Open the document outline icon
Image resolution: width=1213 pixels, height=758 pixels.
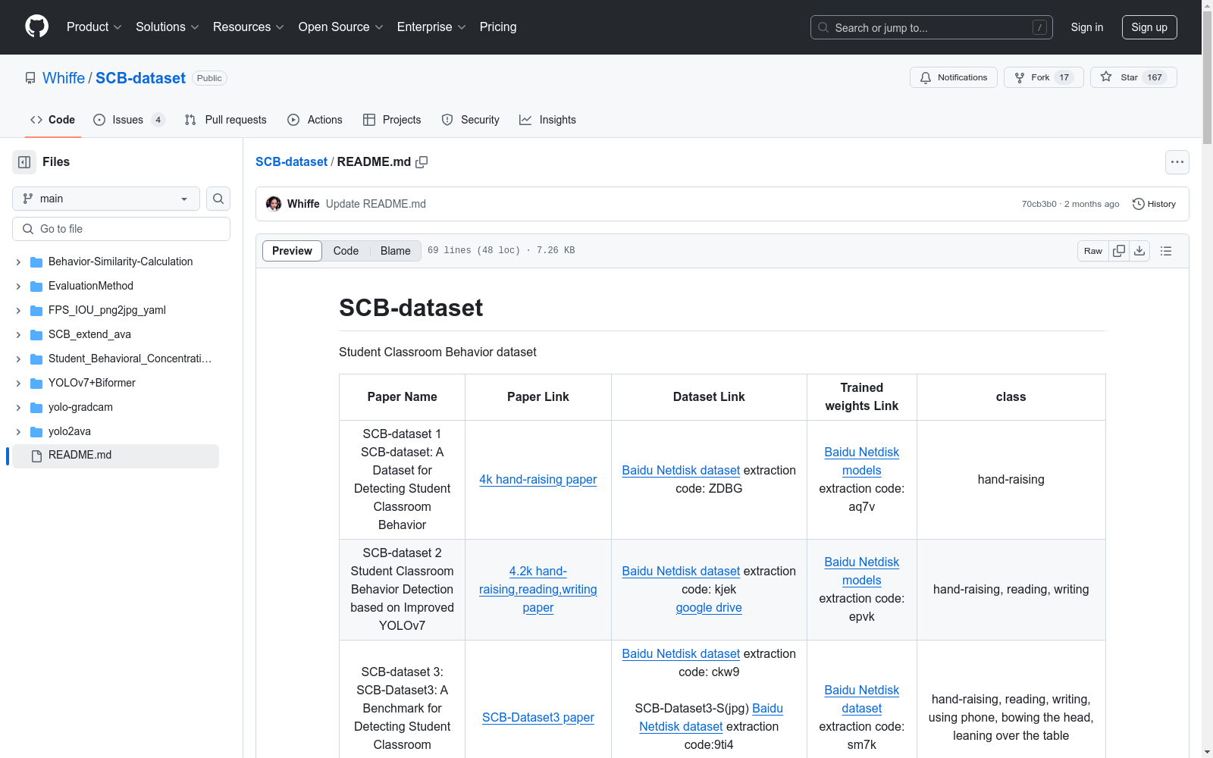(x=1166, y=251)
